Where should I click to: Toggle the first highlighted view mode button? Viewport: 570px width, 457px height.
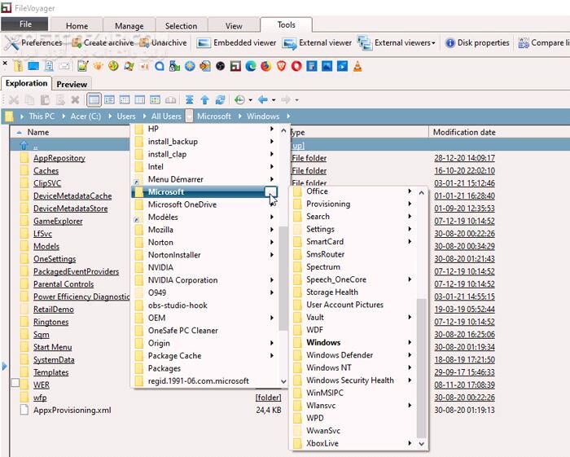(x=94, y=99)
